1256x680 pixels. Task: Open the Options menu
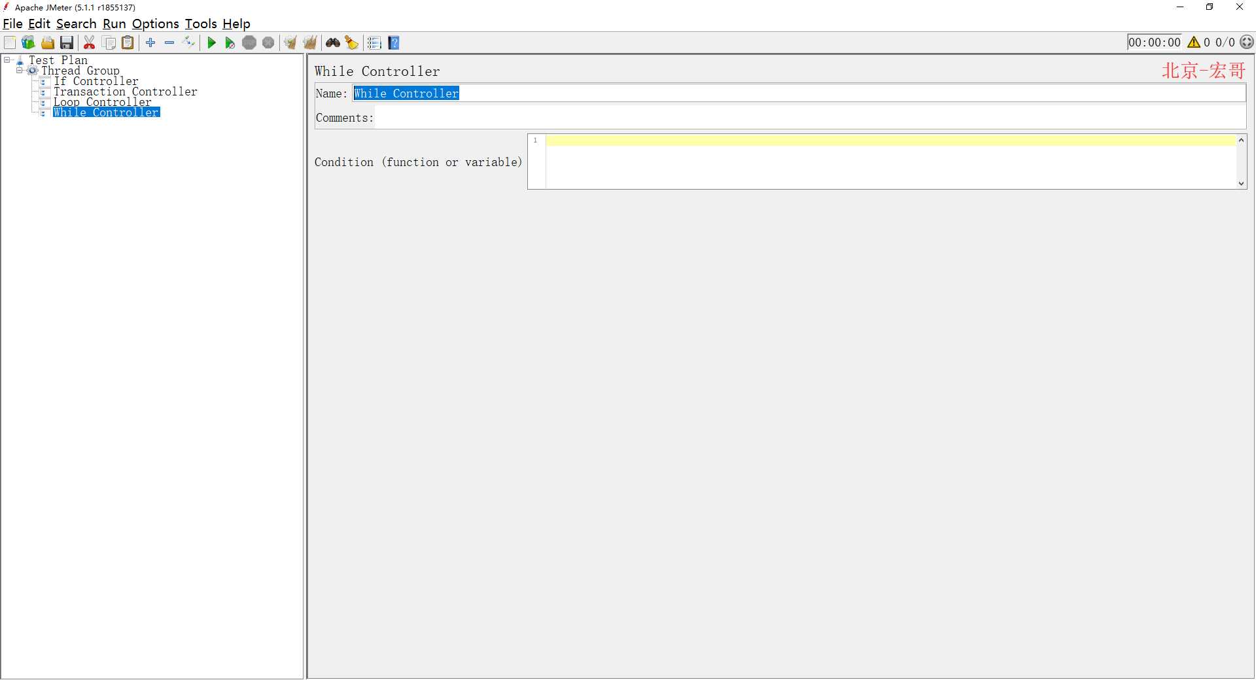coord(155,24)
